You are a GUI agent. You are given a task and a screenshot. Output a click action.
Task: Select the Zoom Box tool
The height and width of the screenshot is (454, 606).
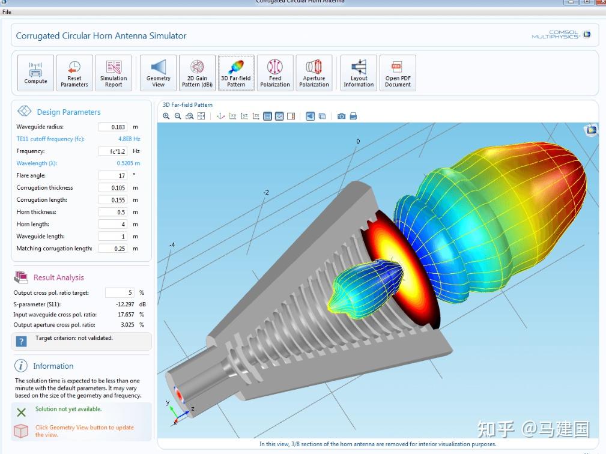pos(190,115)
